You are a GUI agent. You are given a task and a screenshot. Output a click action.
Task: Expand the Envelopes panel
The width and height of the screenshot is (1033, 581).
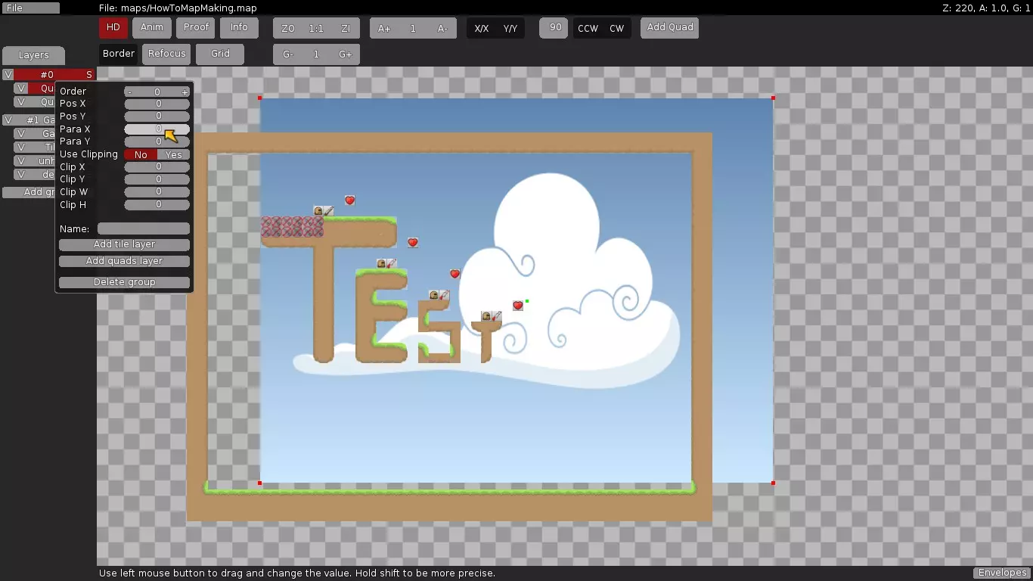[x=1002, y=573]
